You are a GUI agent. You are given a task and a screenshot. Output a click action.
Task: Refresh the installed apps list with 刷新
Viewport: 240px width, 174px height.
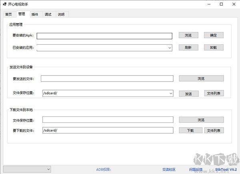[188, 48]
